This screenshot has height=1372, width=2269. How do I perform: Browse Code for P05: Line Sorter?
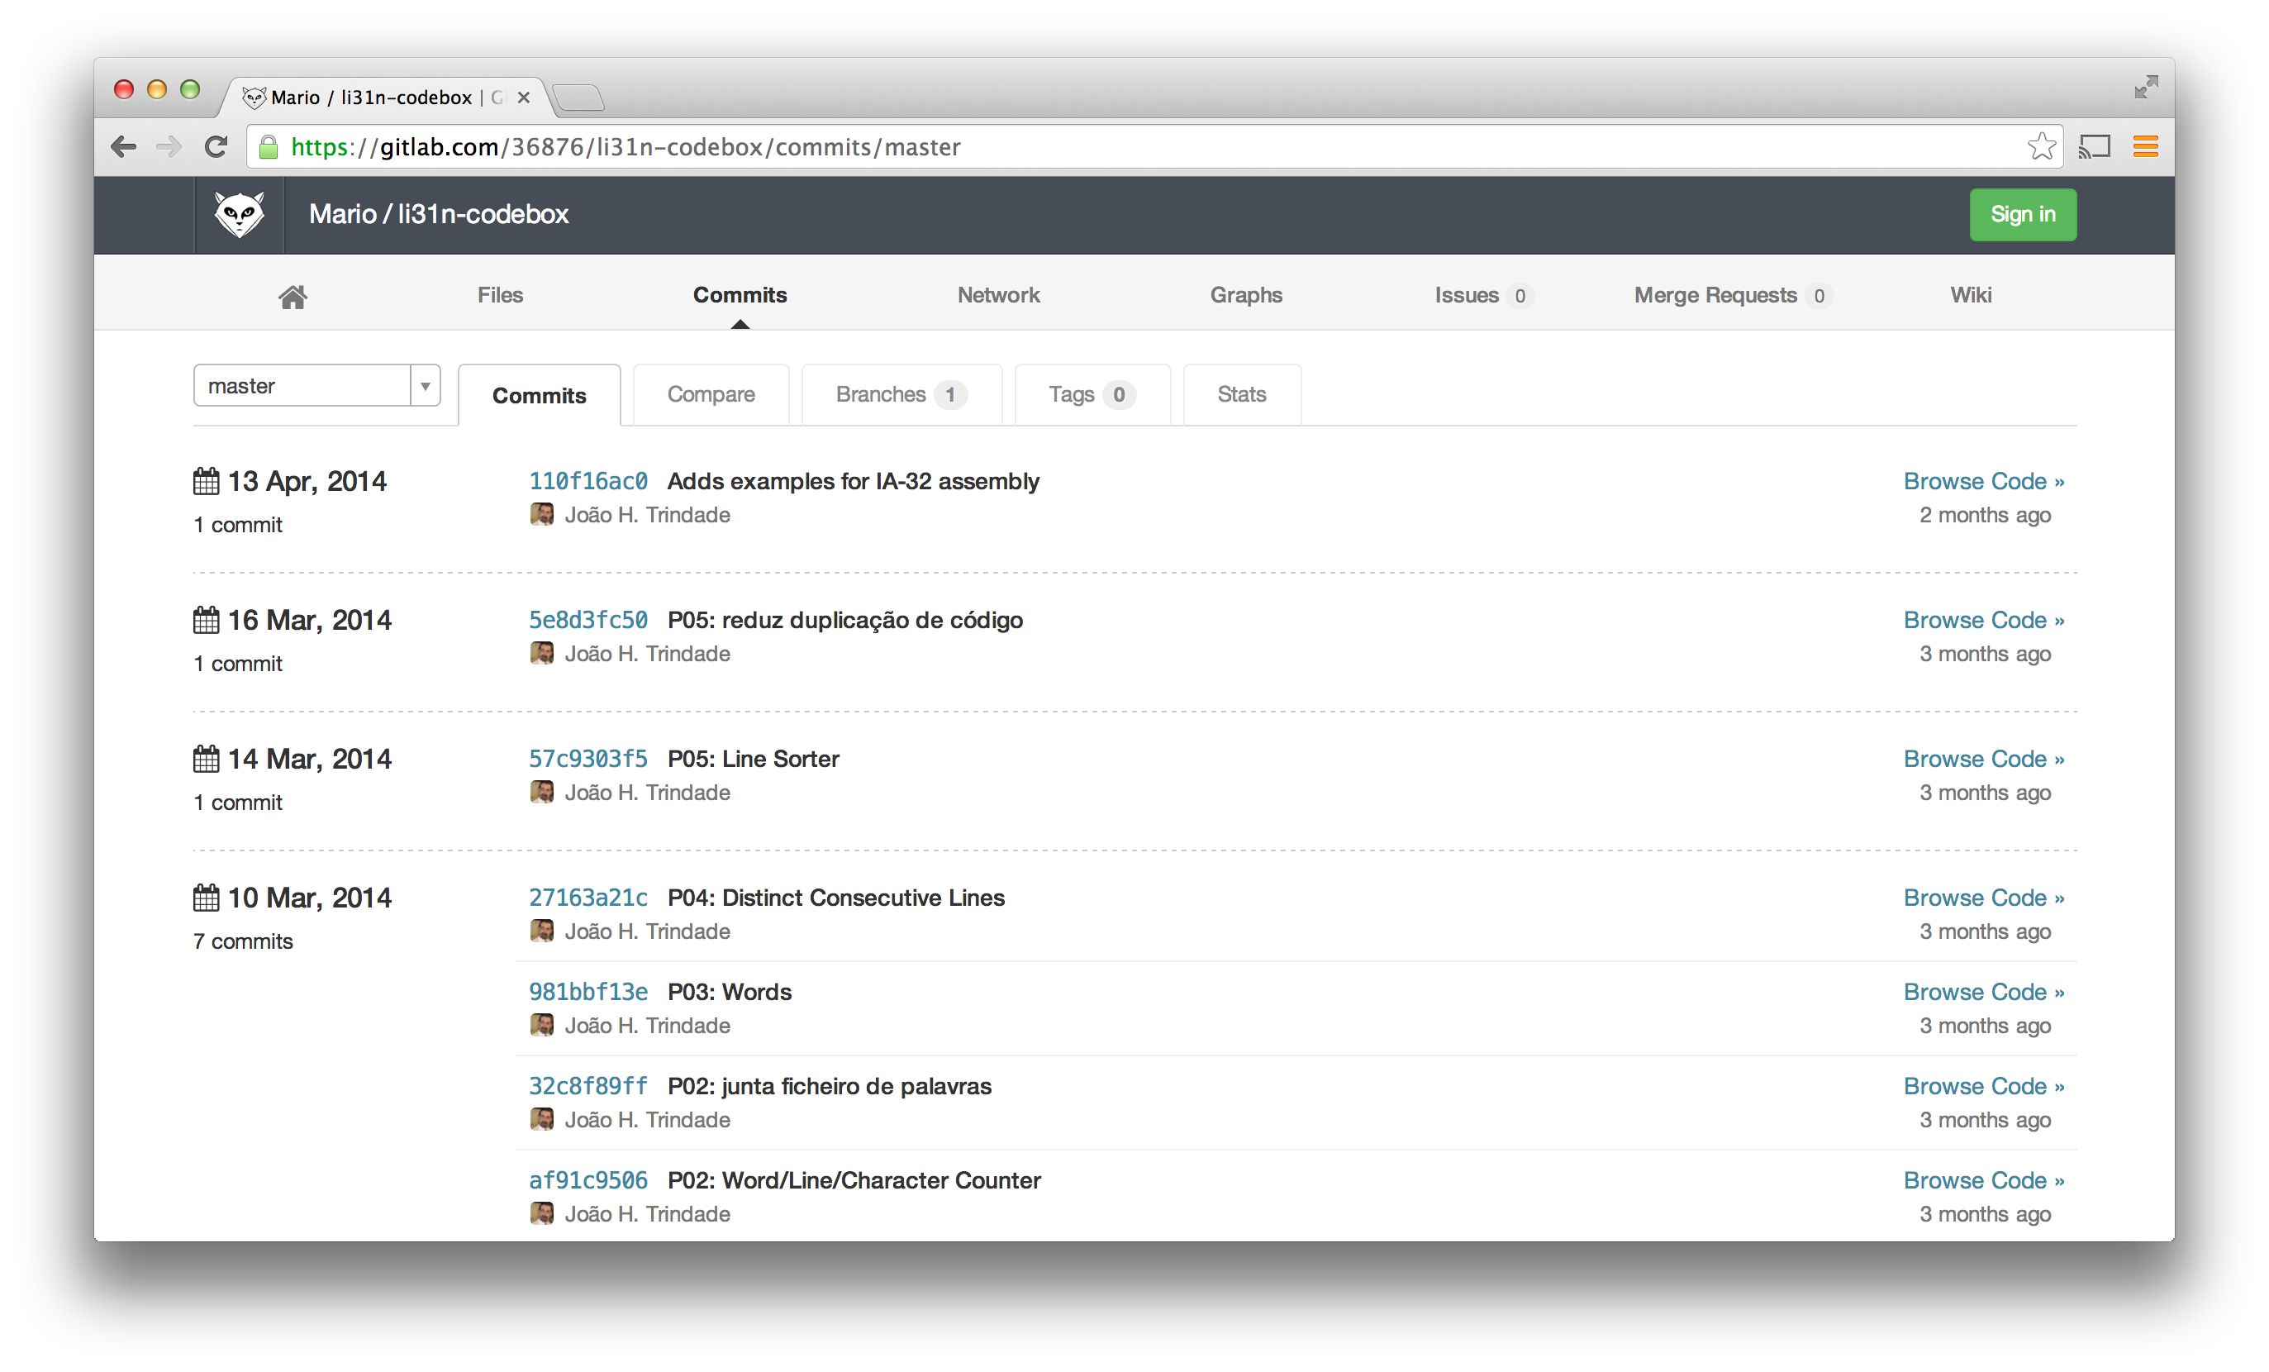point(1984,760)
